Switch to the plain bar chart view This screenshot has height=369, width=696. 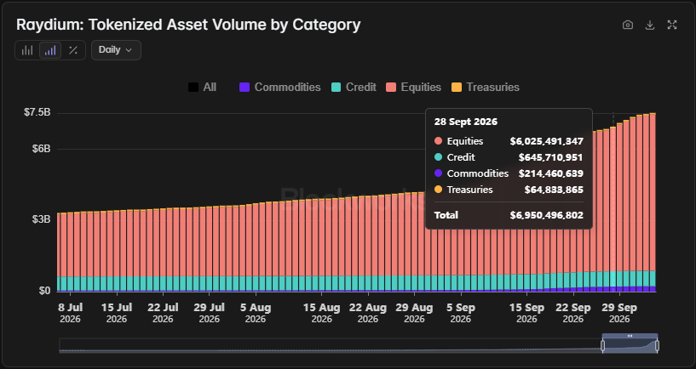[27, 50]
